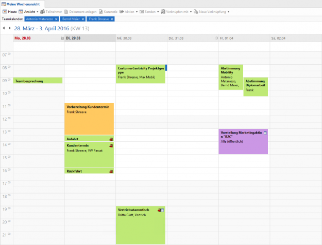This screenshot has height=245, width=322.
Task: Click the Senden icon
Action: pyautogui.click(x=142, y=12)
